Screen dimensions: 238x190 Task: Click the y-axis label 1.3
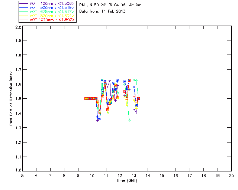tap(18, 128)
